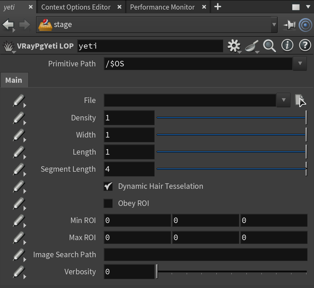Click the first Max ROI value field

tap(137, 237)
